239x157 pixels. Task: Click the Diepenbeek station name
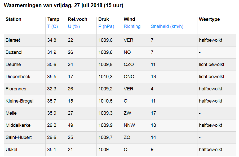[18, 77]
